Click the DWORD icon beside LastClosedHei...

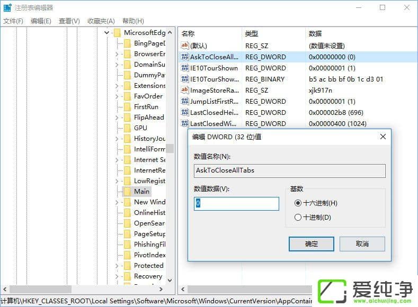[185, 113]
